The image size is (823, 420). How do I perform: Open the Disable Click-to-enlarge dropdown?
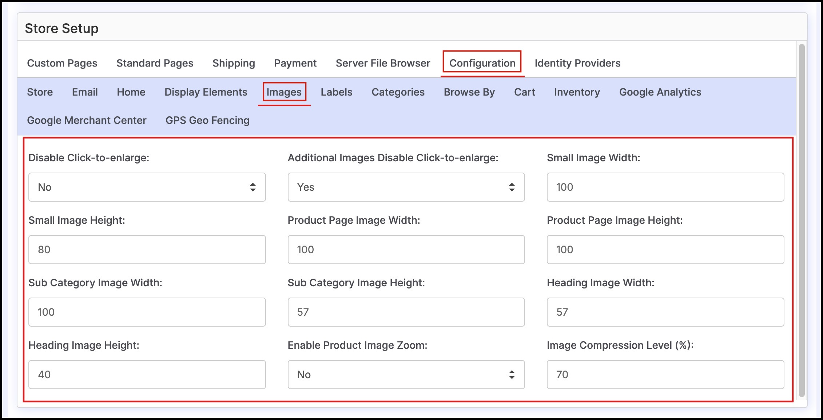147,187
